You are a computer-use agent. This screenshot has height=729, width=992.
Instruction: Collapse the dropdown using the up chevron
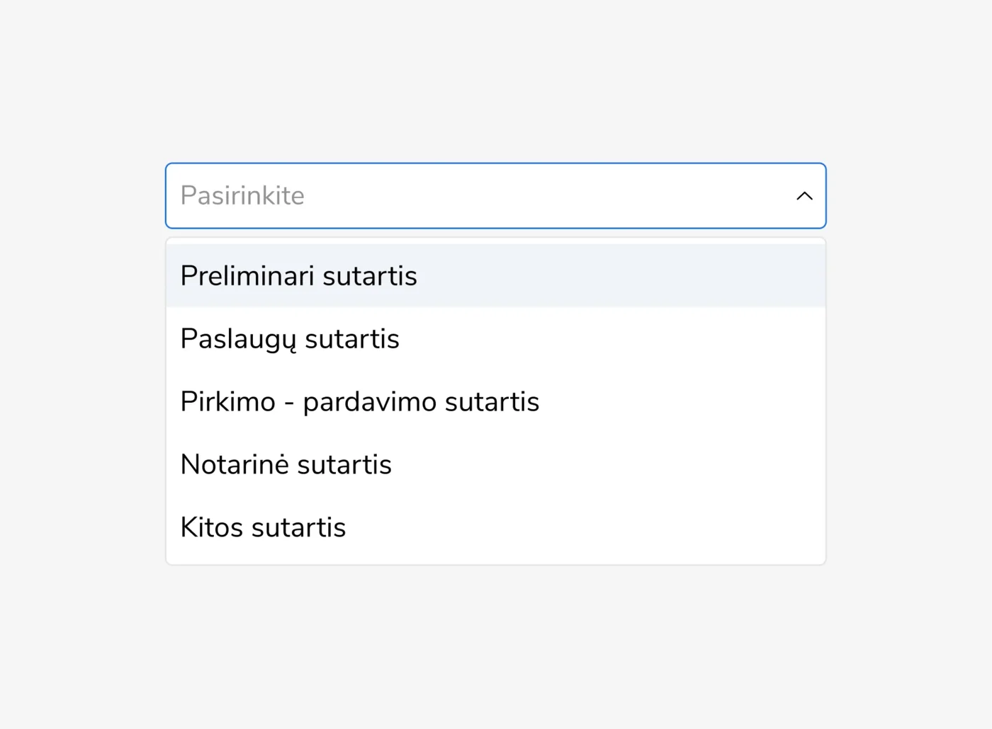pyautogui.click(x=804, y=196)
